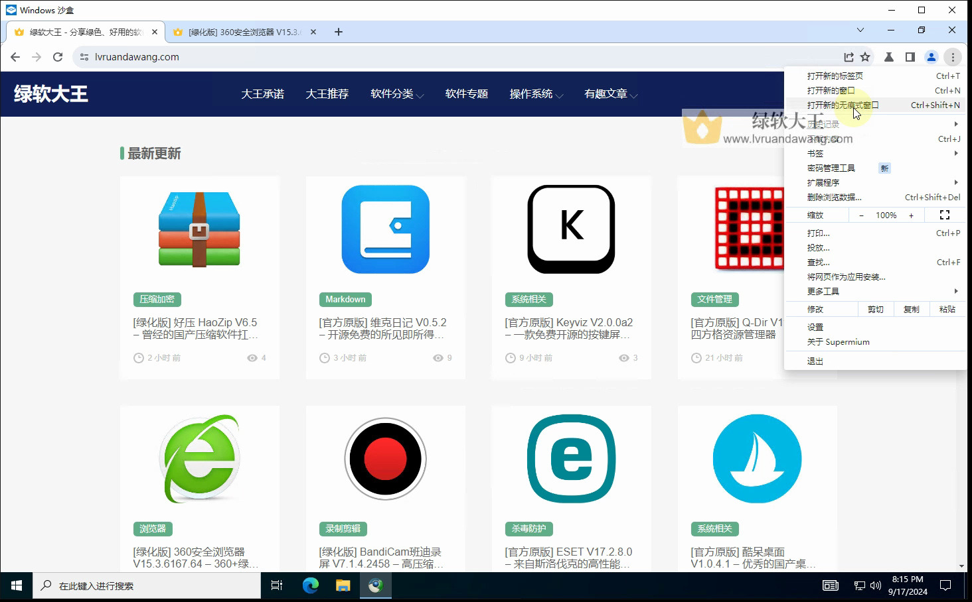Expand 扩展程序 submenu
972x602 pixels.
875,182
